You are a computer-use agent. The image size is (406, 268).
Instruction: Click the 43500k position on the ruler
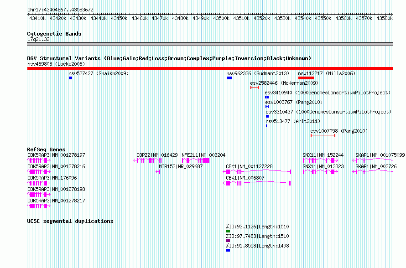(x=221, y=18)
